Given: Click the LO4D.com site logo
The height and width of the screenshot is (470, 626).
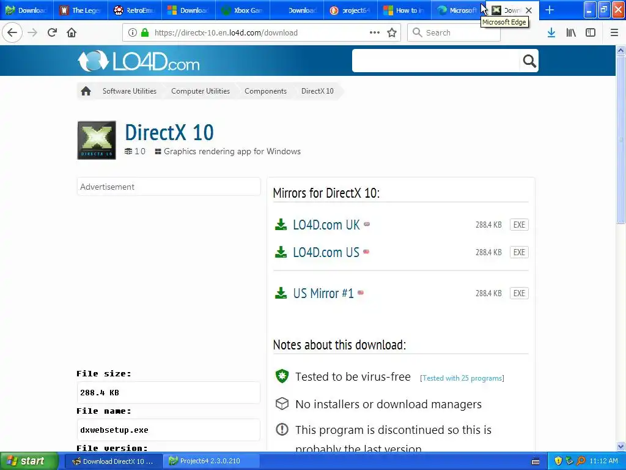Looking at the screenshot, I should [x=139, y=61].
